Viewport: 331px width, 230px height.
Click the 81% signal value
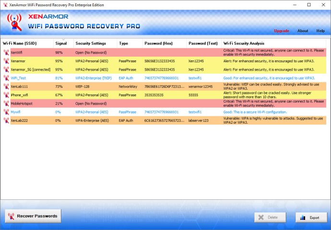pyautogui.click(x=59, y=78)
